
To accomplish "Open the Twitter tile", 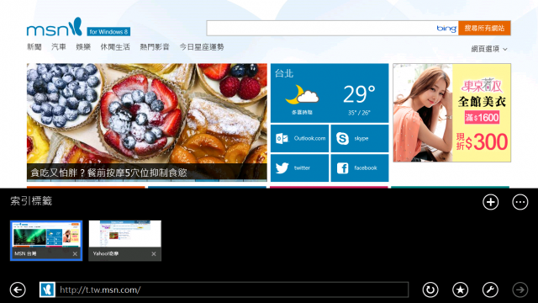I will point(299,168).
